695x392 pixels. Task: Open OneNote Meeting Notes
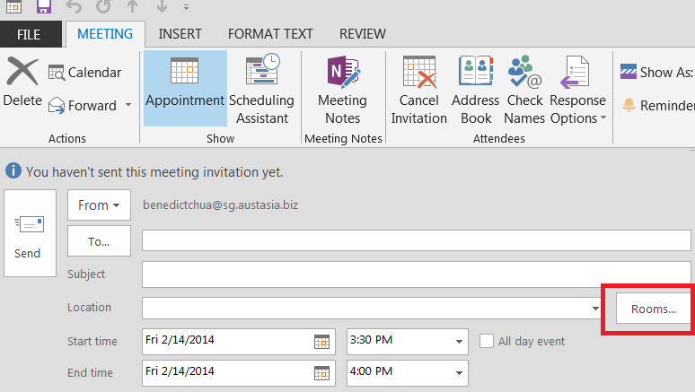pos(343,88)
